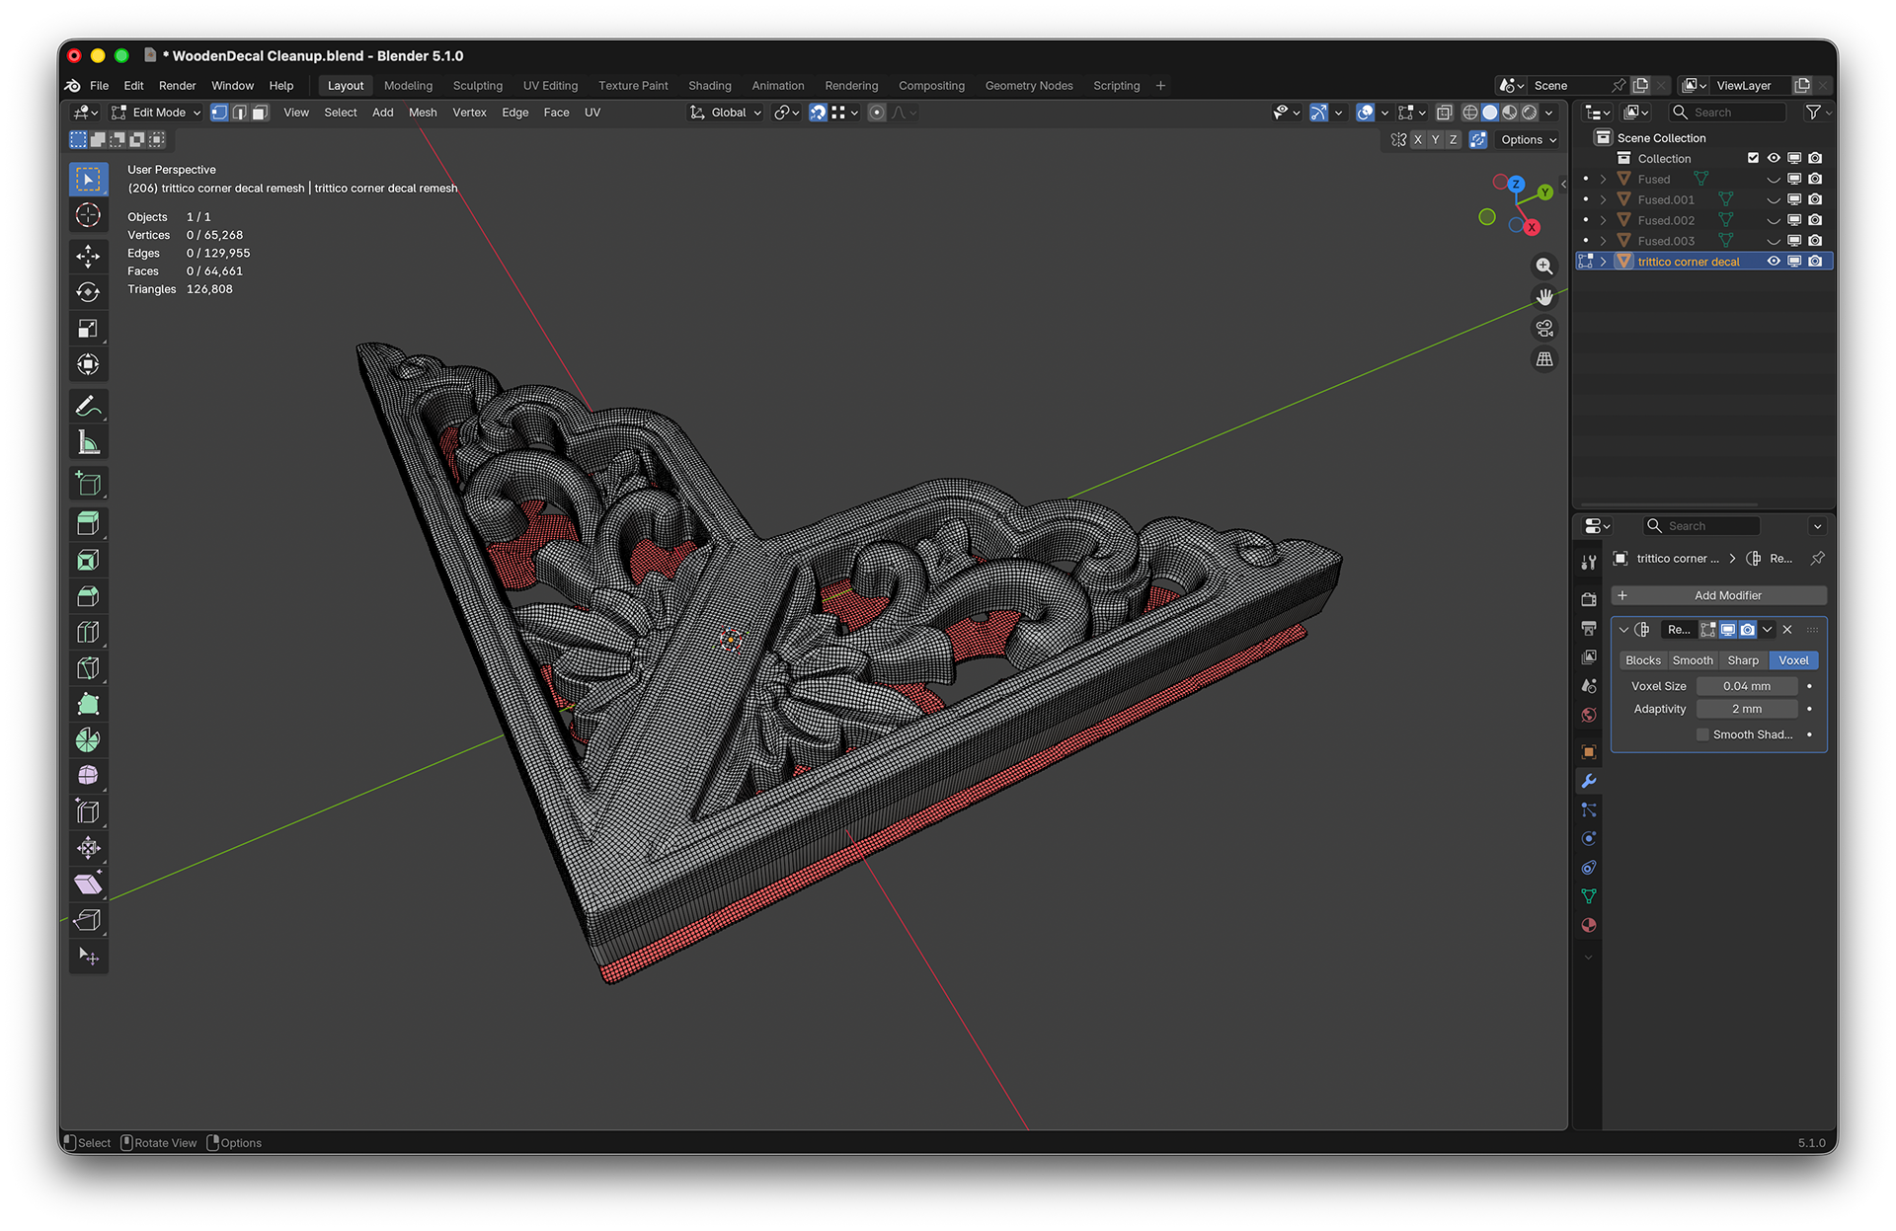Enable Smooth Shading checkbox in Remesh
This screenshot has height=1231, width=1896.
[1702, 734]
